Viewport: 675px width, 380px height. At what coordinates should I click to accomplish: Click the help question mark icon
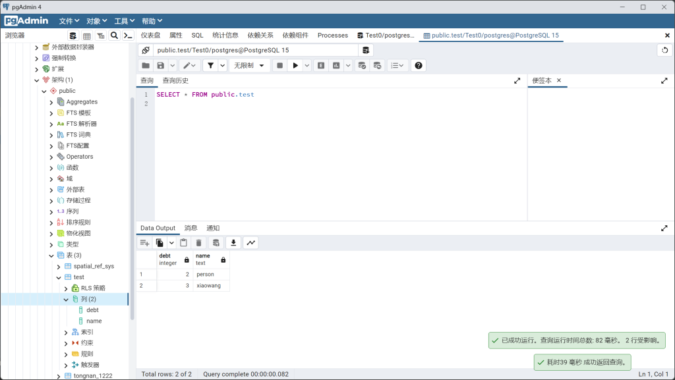point(419,65)
